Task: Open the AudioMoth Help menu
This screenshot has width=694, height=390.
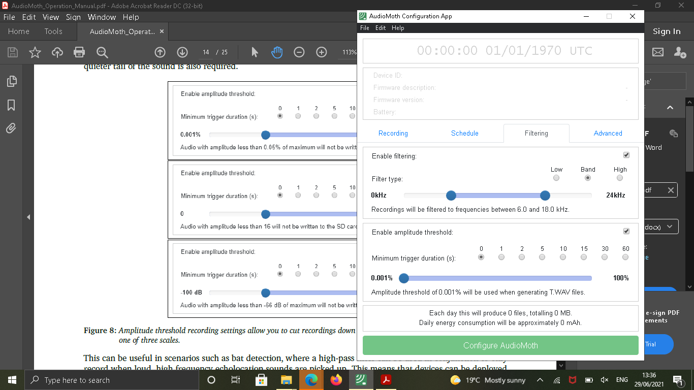Action: coord(398,28)
